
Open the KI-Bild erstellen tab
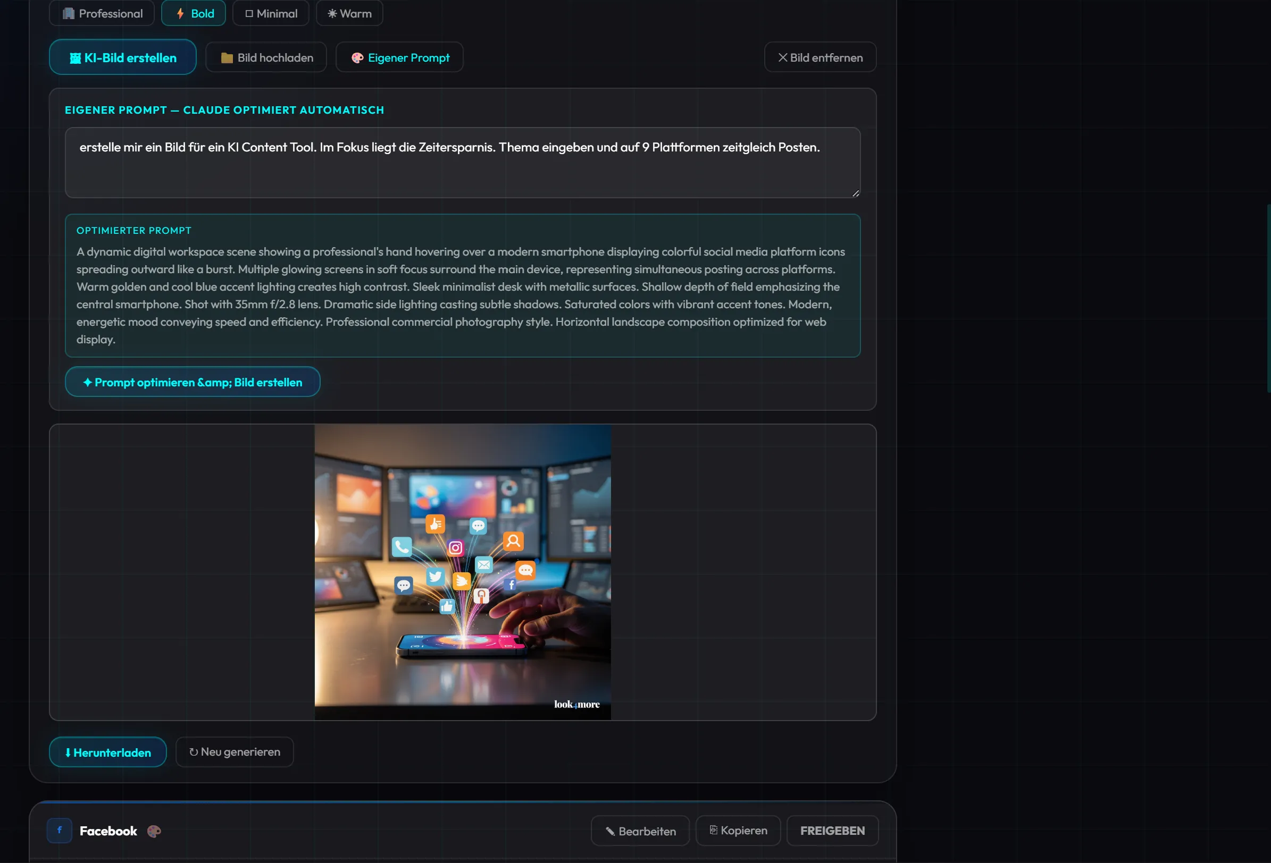click(x=122, y=57)
